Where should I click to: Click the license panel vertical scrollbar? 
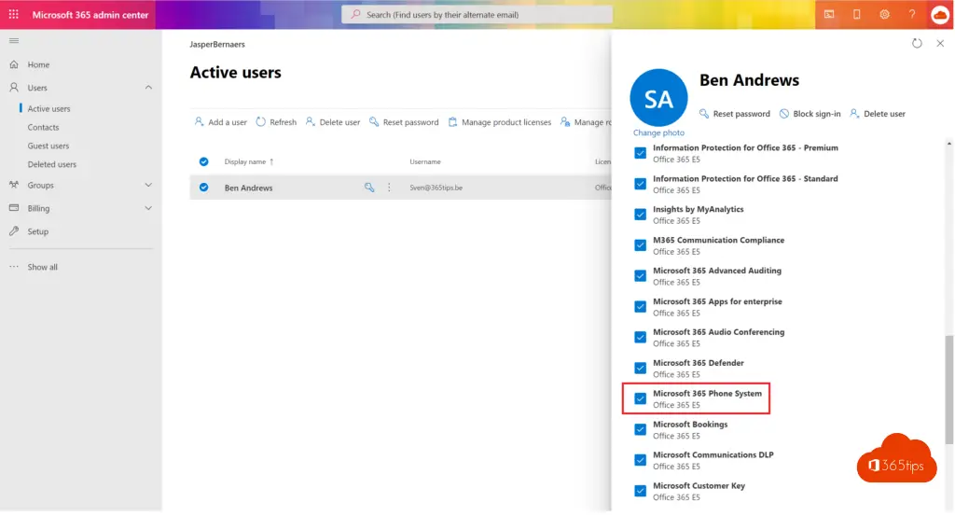pyautogui.click(x=949, y=373)
